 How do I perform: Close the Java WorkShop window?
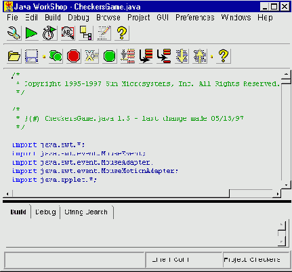285,7
